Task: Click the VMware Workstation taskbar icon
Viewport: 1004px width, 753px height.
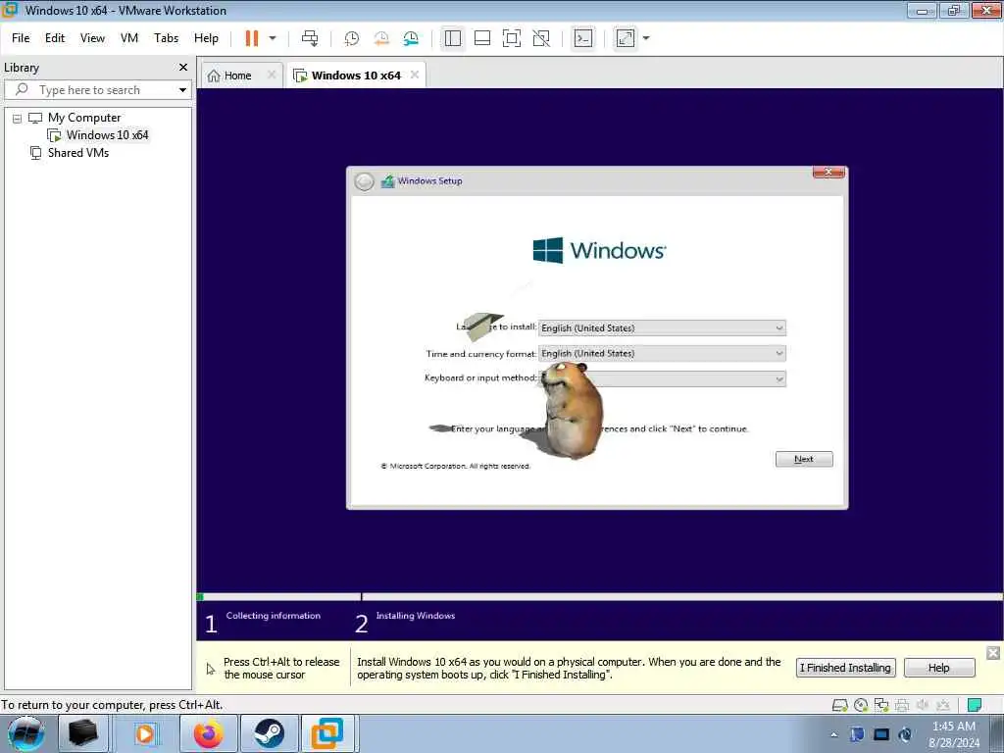Action: pos(327,733)
